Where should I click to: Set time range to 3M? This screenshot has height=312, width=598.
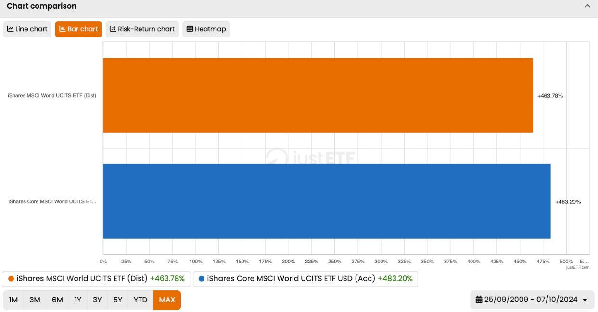tap(35, 300)
